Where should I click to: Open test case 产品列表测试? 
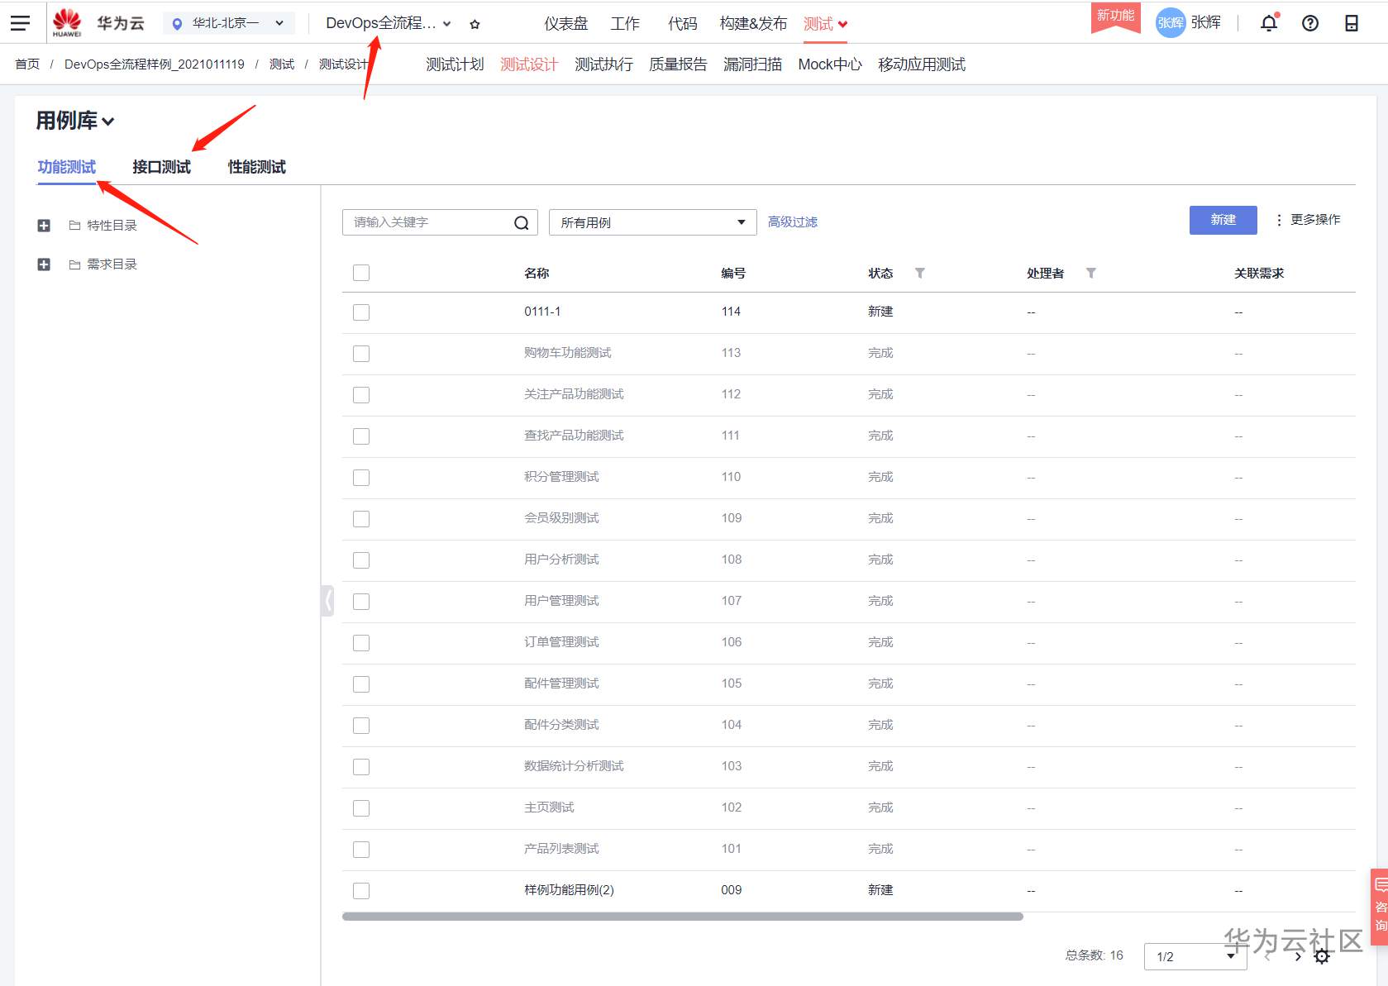[561, 849]
